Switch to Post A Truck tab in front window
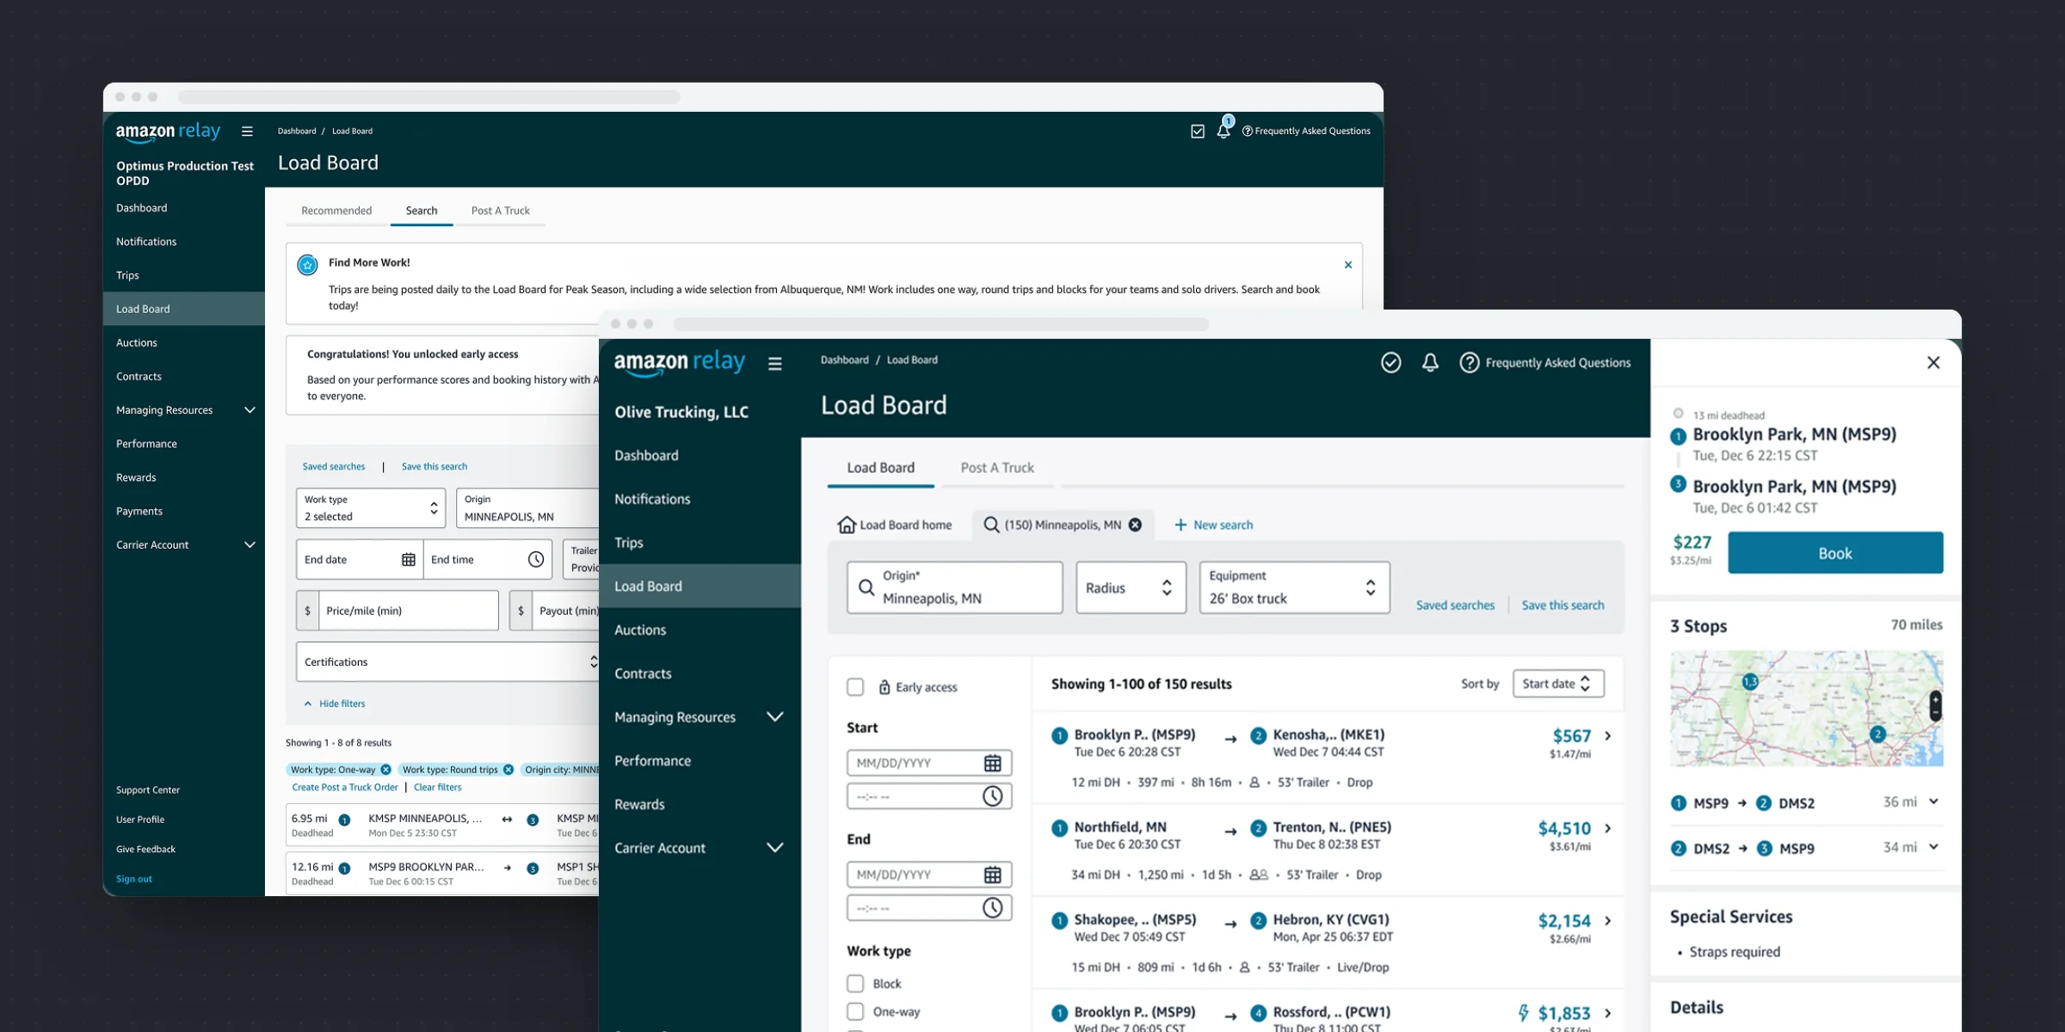Image resolution: width=2065 pixels, height=1032 pixels. 997,468
